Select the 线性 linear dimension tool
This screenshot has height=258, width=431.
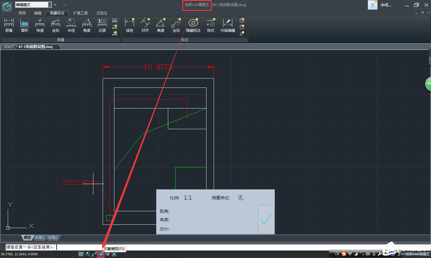coord(130,25)
